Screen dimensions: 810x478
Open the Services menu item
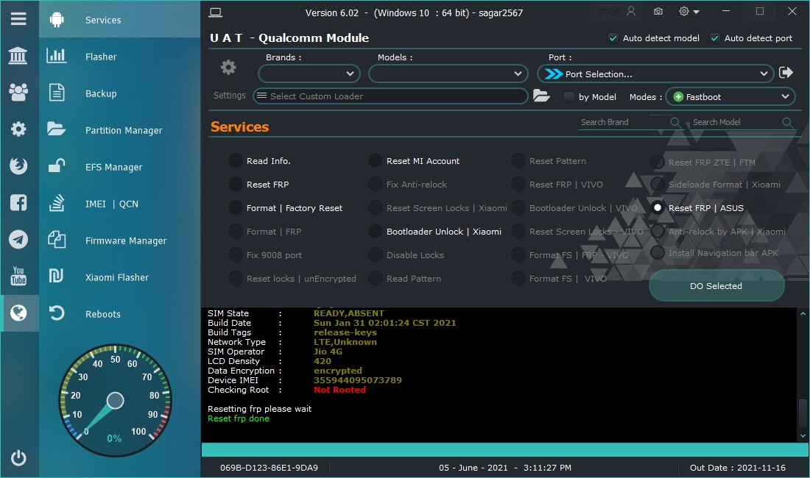click(x=120, y=20)
